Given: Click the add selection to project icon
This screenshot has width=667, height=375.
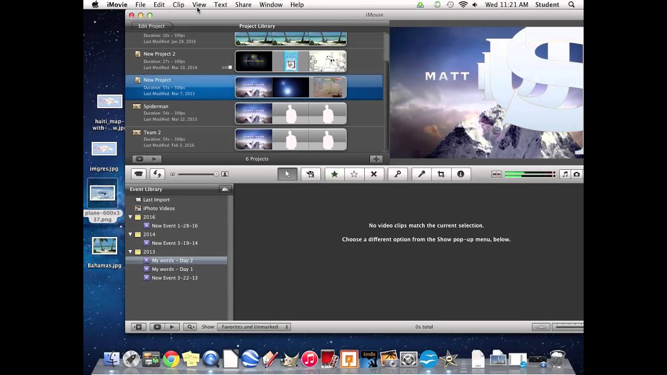Looking at the screenshot, I should (310, 174).
